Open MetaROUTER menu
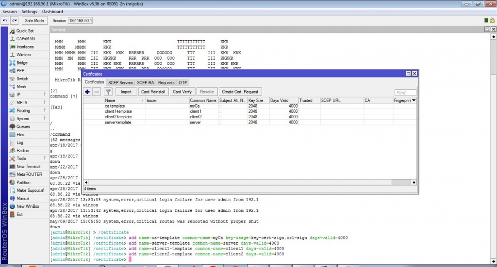 coord(29,174)
